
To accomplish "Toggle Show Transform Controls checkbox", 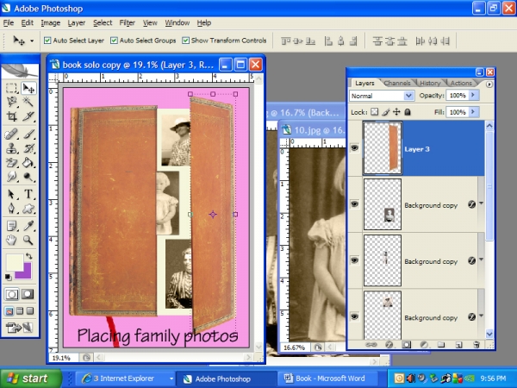I will pos(185,41).
